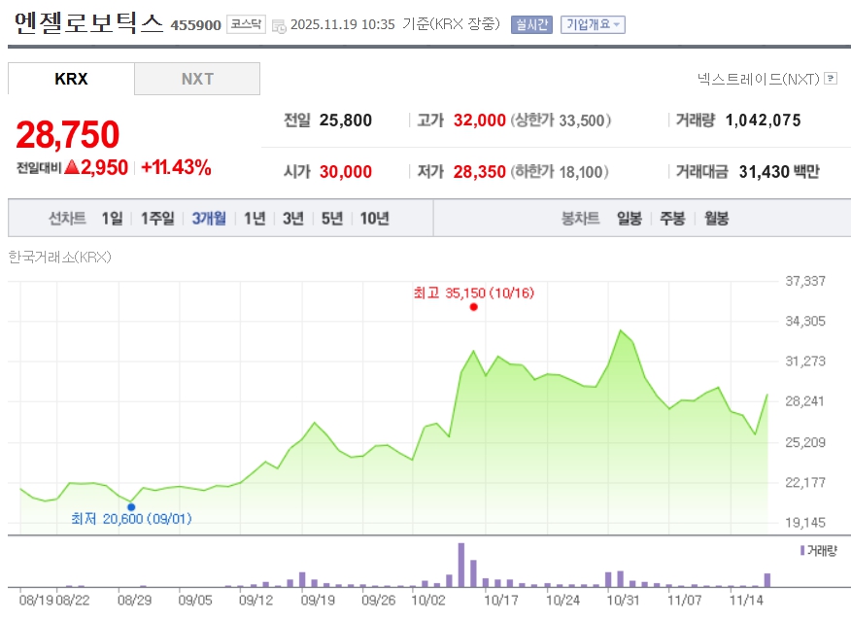Open the 넥스트레이드(NXT) text link

click(x=758, y=79)
